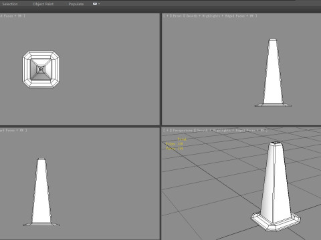Click the 'Verts' statistics line in Perspective viewport
This screenshot has height=240, width=321.
pos(175,149)
